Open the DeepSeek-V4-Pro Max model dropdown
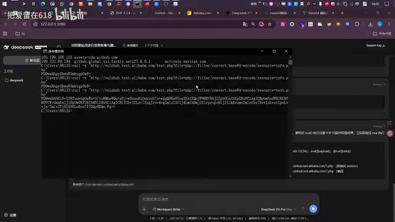Image resolution: width=395 pixels, height=222 pixels. click(x=278, y=210)
